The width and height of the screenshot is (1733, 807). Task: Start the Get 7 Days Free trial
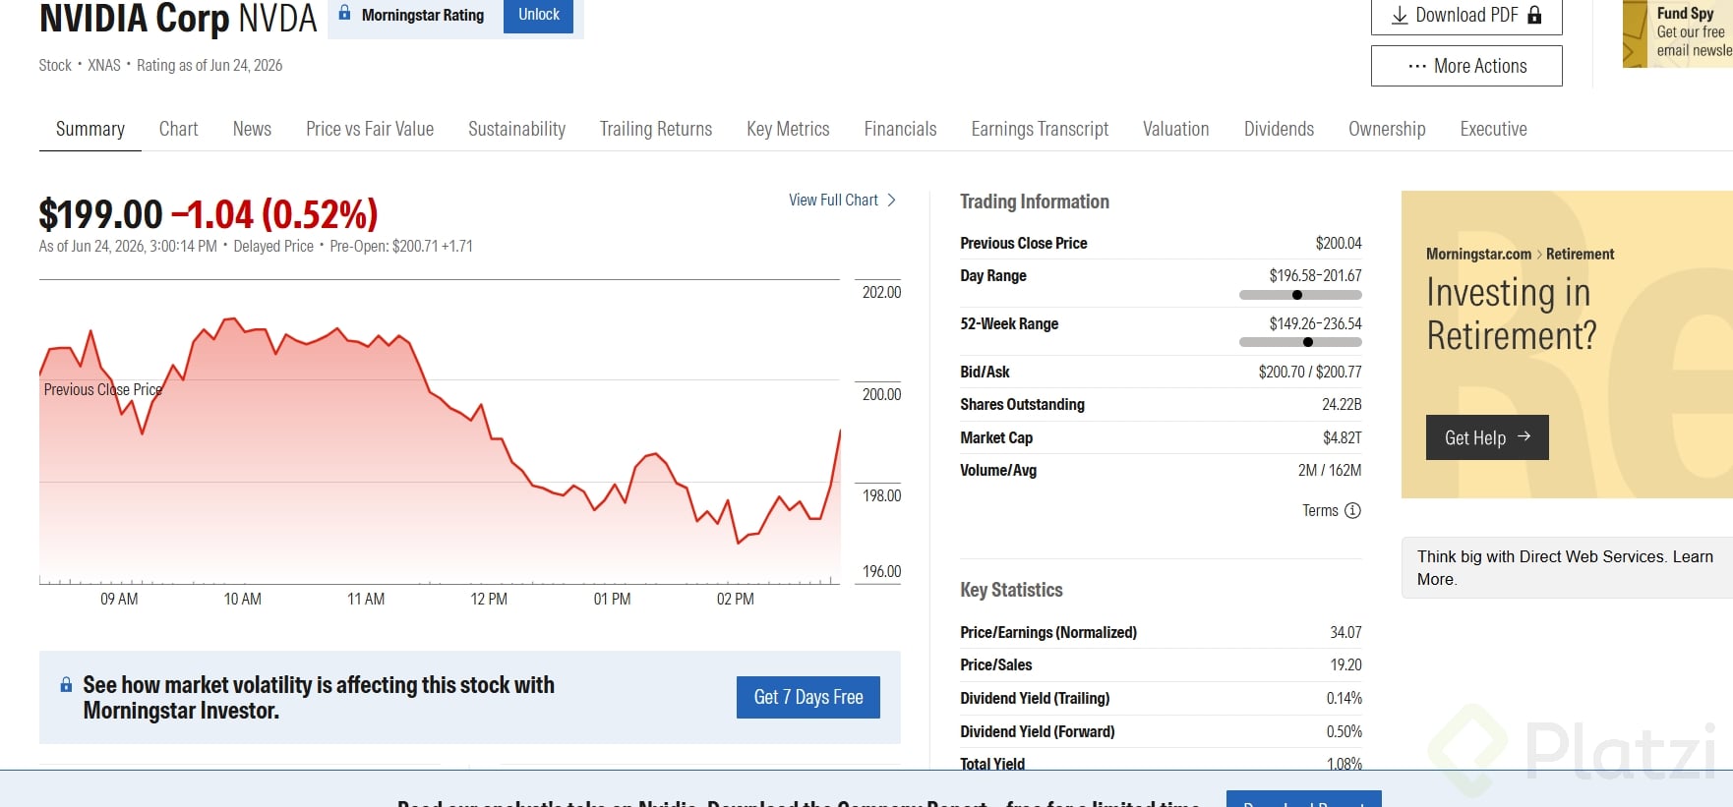808,697
